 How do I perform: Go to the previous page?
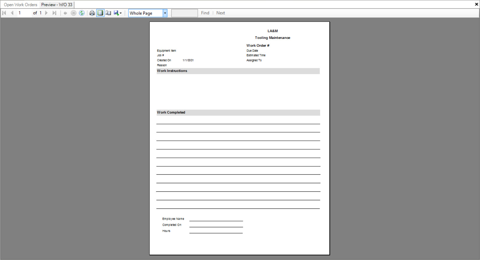point(12,13)
